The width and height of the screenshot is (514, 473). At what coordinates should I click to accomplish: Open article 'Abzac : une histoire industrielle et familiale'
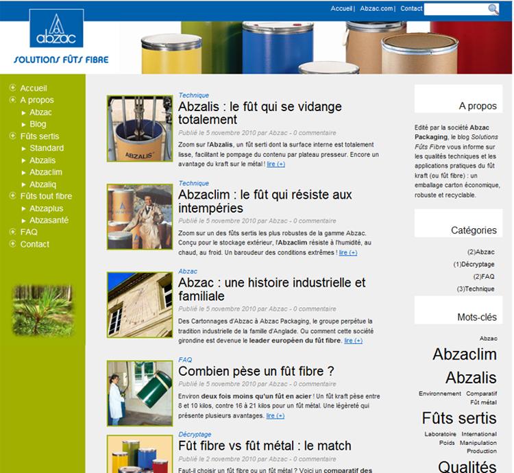[272, 289]
